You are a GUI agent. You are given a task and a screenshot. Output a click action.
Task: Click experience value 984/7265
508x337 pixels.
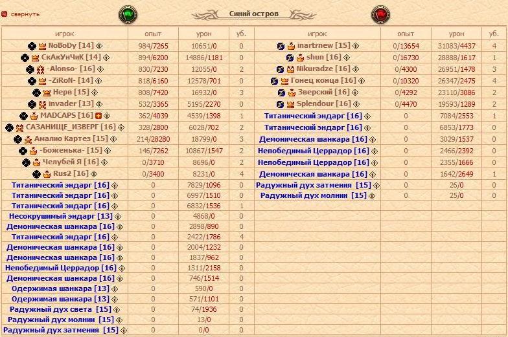click(153, 46)
